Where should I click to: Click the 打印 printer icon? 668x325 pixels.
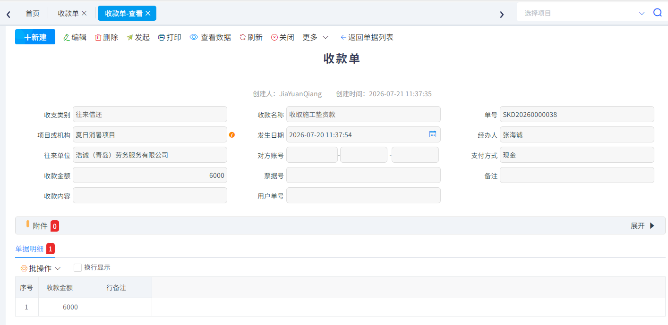tap(162, 37)
